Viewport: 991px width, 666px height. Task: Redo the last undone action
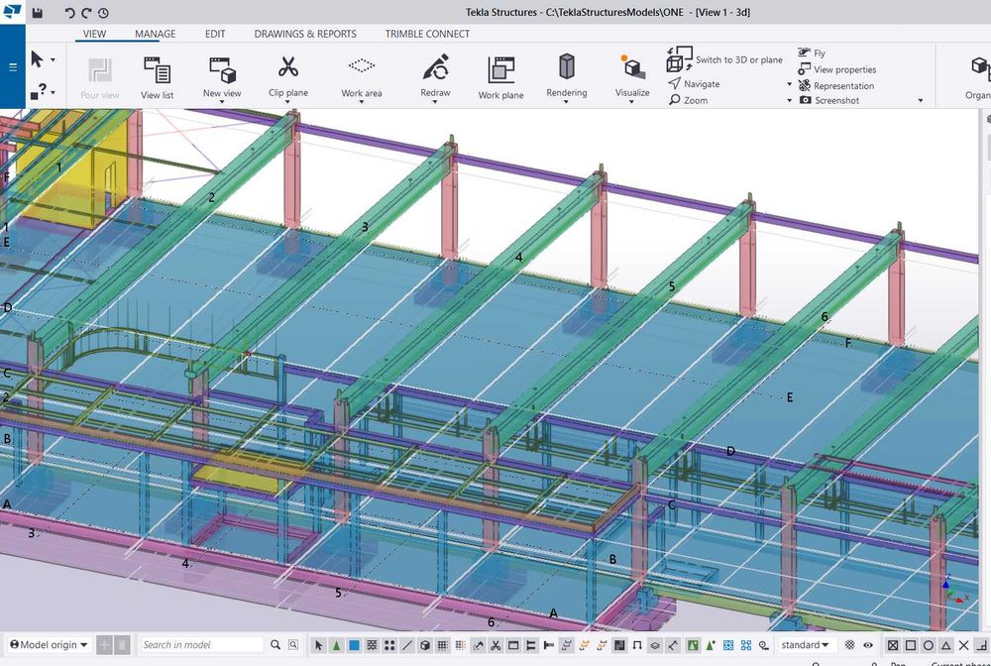coord(86,13)
